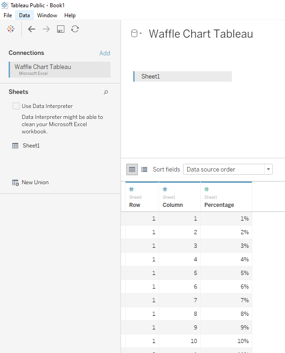Screen dimensions: 285x353
Task: Refresh the data source with circular arrows
Action: tap(75, 29)
